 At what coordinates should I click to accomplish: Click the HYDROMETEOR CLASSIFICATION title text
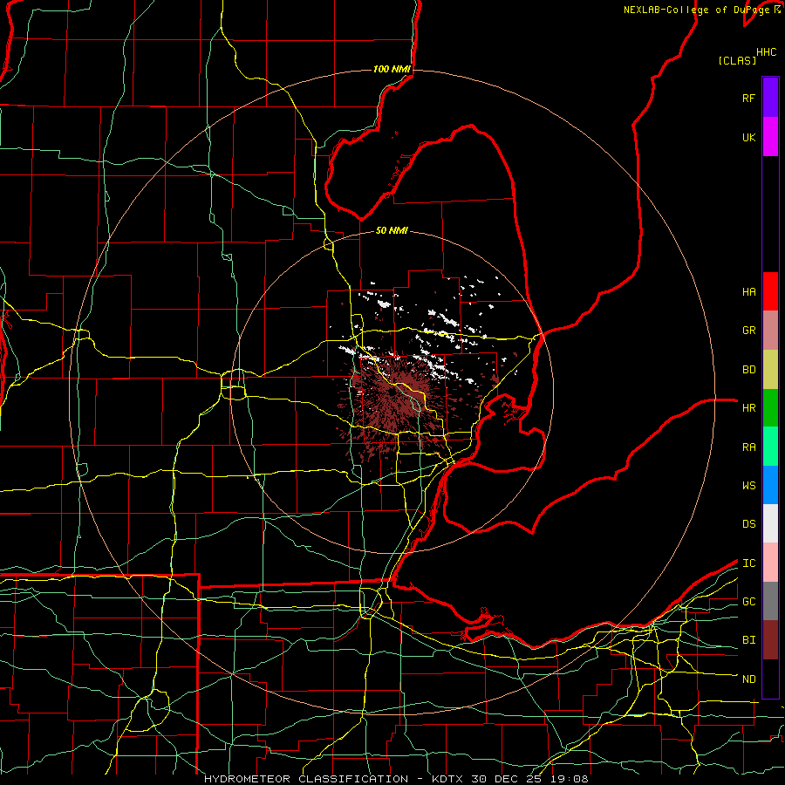click(306, 779)
